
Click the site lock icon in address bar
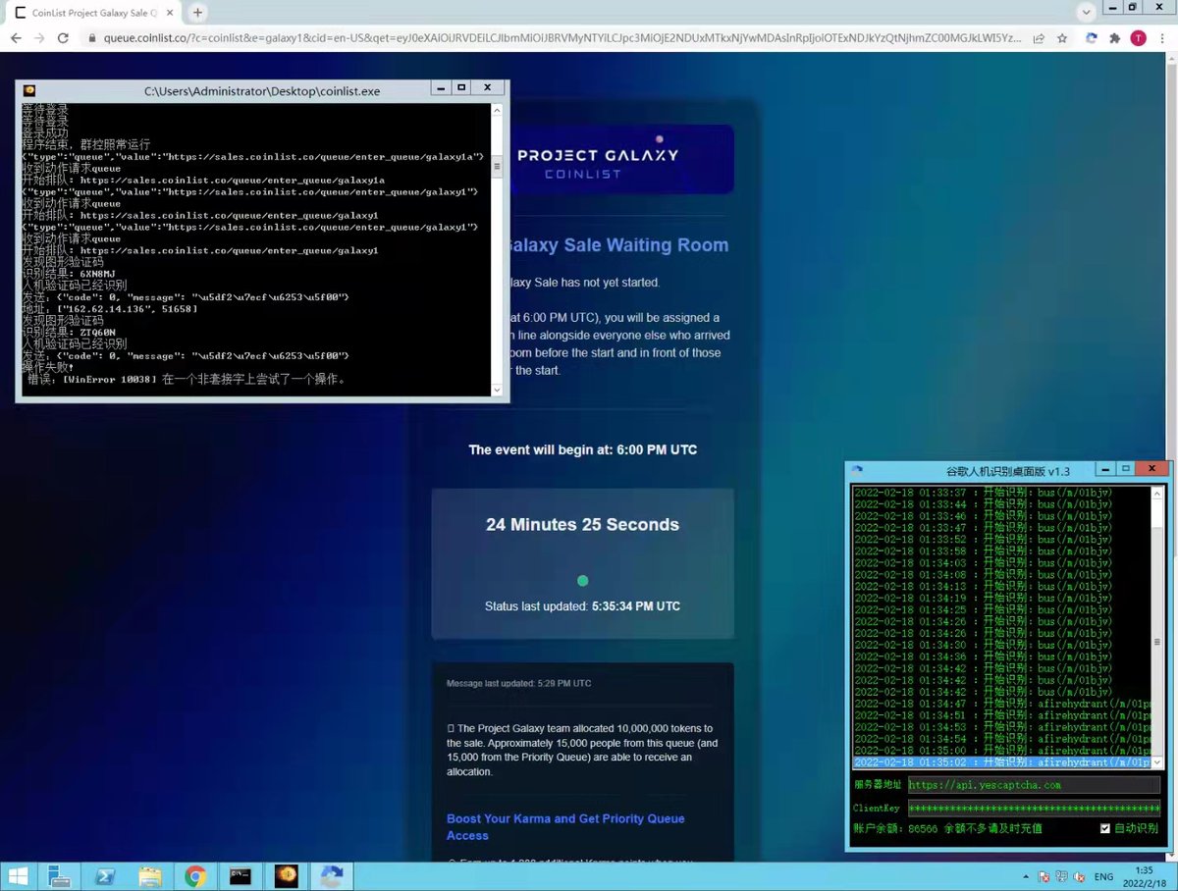92,38
